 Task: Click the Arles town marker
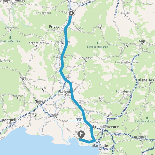pos(56,118)
